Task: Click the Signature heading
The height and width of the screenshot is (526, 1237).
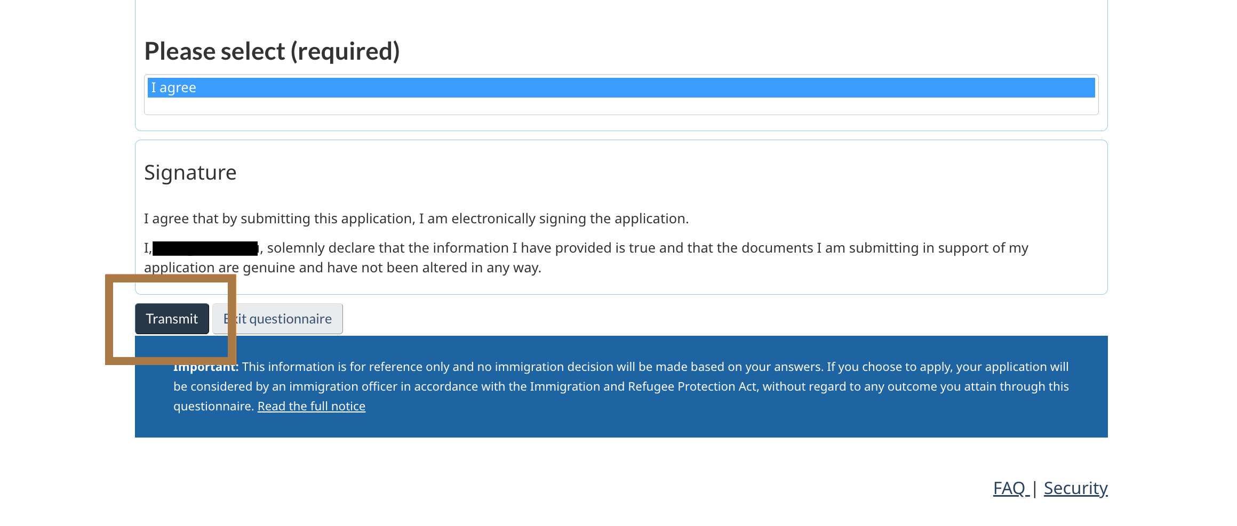Action: [x=190, y=173]
